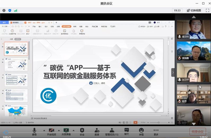Click the 切换视图 switch view button
This screenshot has width=211, height=138.
[194, 11]
